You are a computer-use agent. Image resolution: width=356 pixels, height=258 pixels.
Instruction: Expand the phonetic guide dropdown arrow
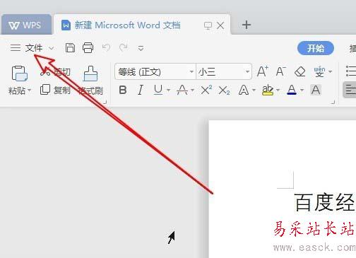[x=330, y=71]
